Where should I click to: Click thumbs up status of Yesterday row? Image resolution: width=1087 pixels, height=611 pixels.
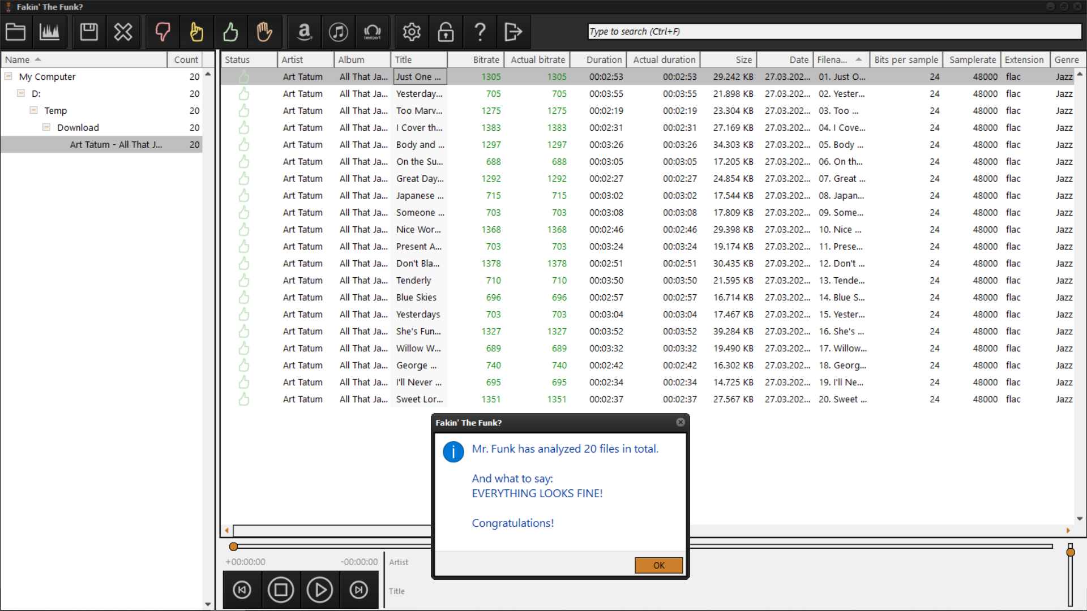click(244, 93)
